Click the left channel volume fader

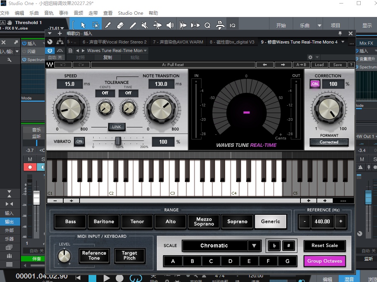coord(36,198)
